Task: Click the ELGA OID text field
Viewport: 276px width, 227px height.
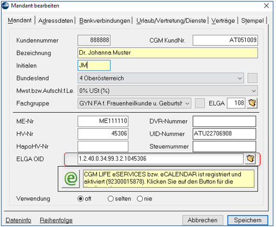Action: (x=161, y=159)
